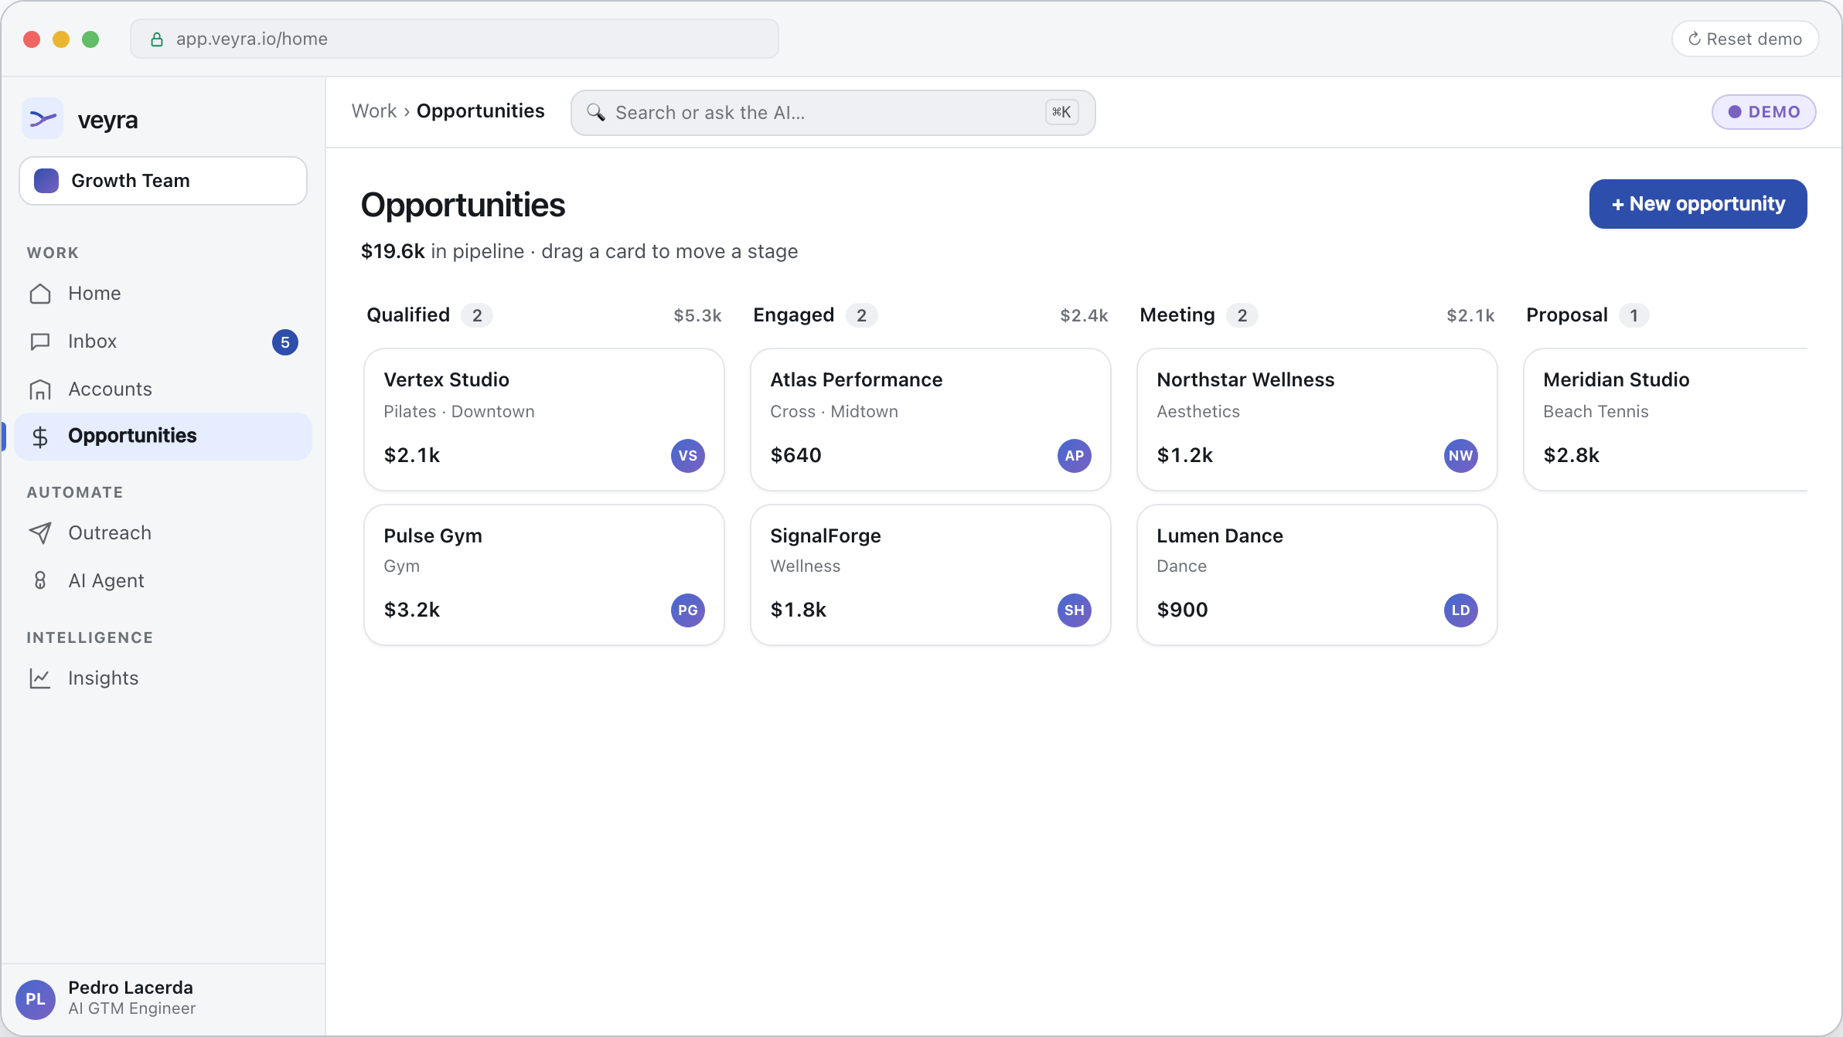Click the Growth Team color square
This screenshot has height=1037, width=1843.
tap(46, 181)
